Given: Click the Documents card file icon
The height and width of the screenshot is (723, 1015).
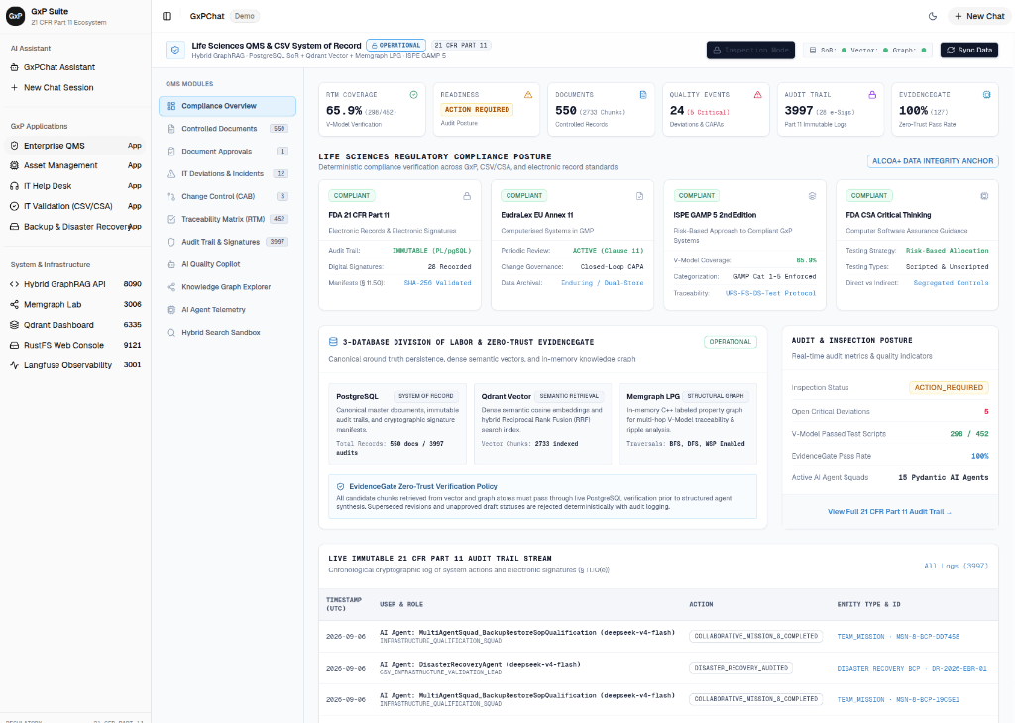Looking at the screenshot, I should [x=643, y=95].
